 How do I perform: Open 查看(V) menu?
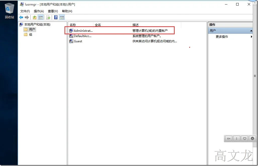(x=53, y=11)
